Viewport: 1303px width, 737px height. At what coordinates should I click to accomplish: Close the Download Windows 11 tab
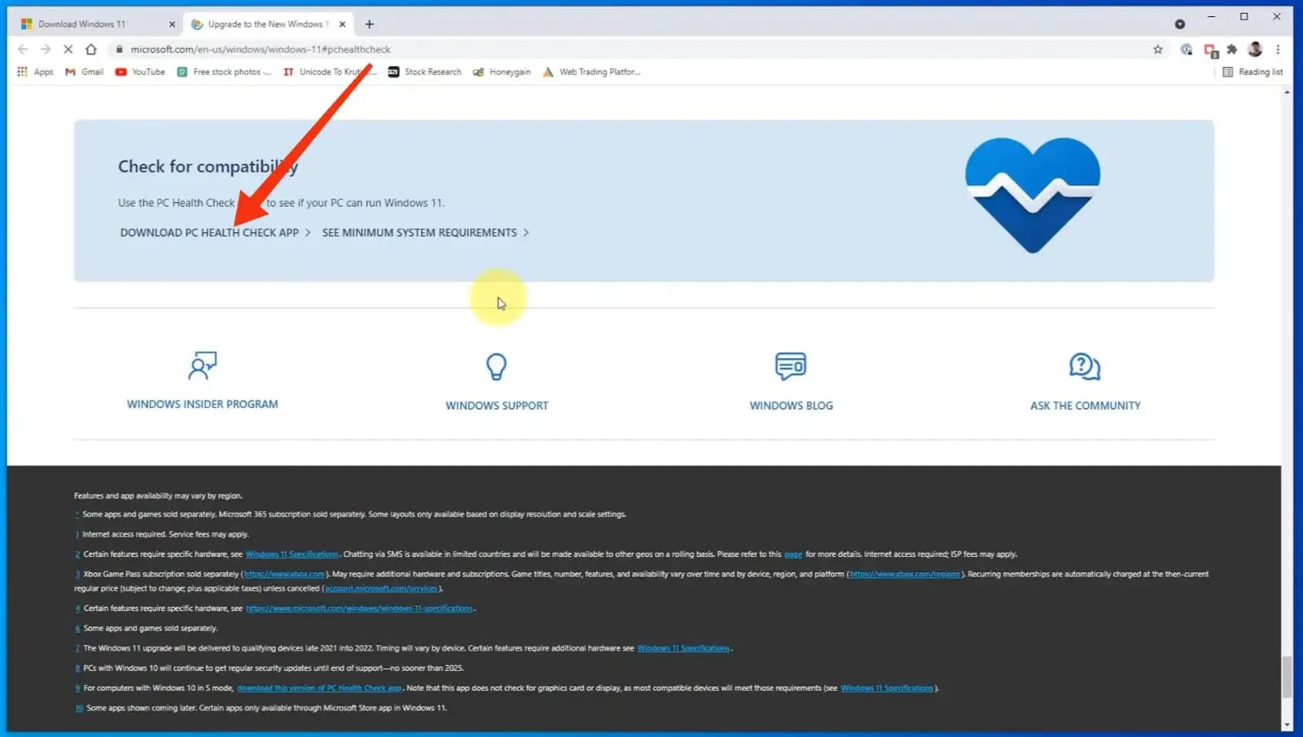click(172, 24)
